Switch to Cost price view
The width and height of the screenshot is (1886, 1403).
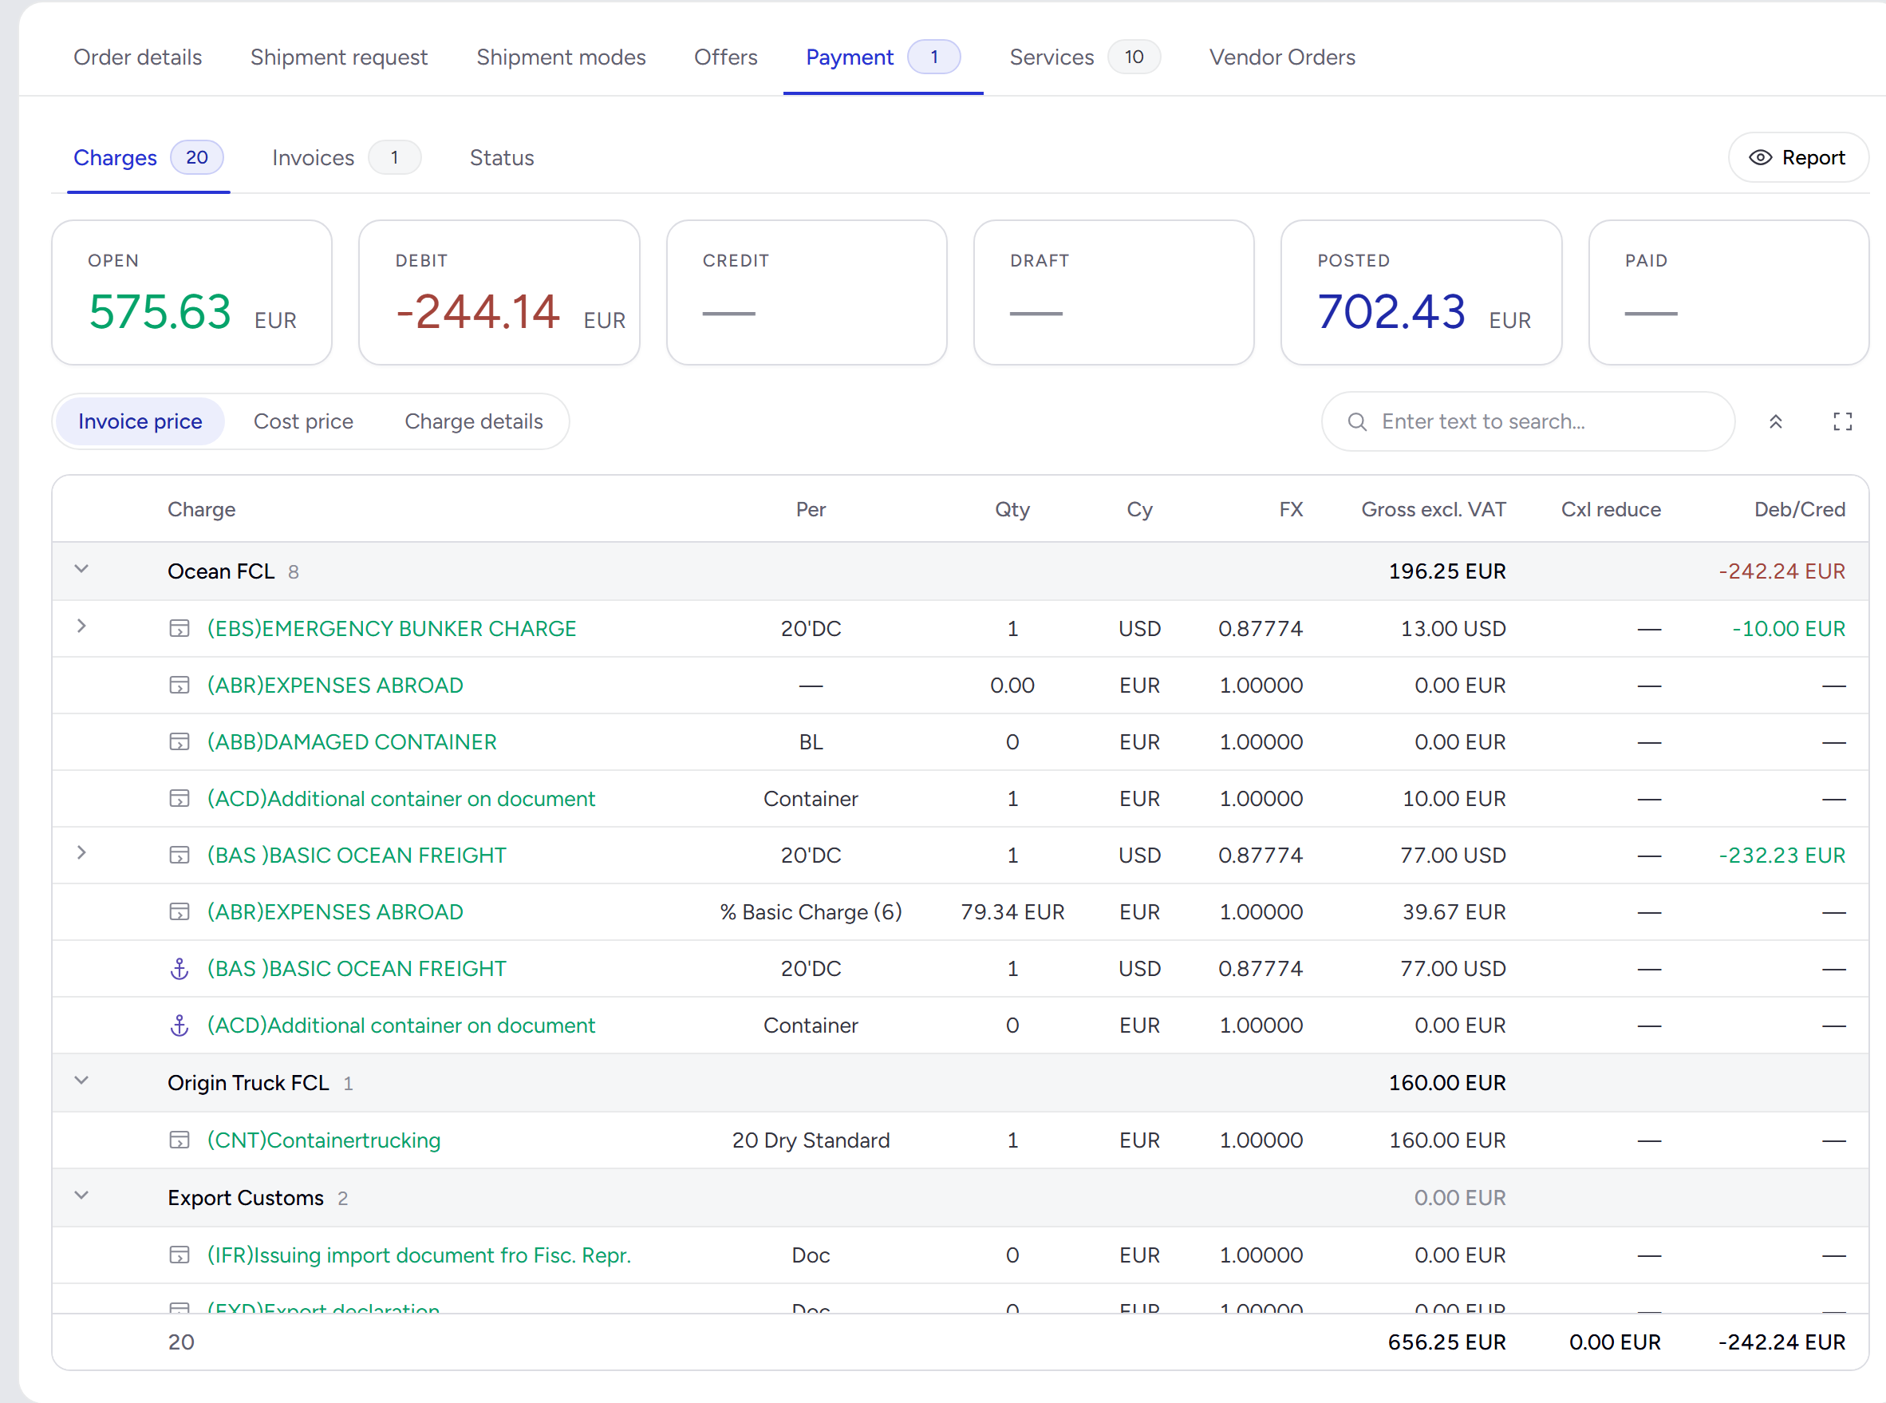[303, 422]
